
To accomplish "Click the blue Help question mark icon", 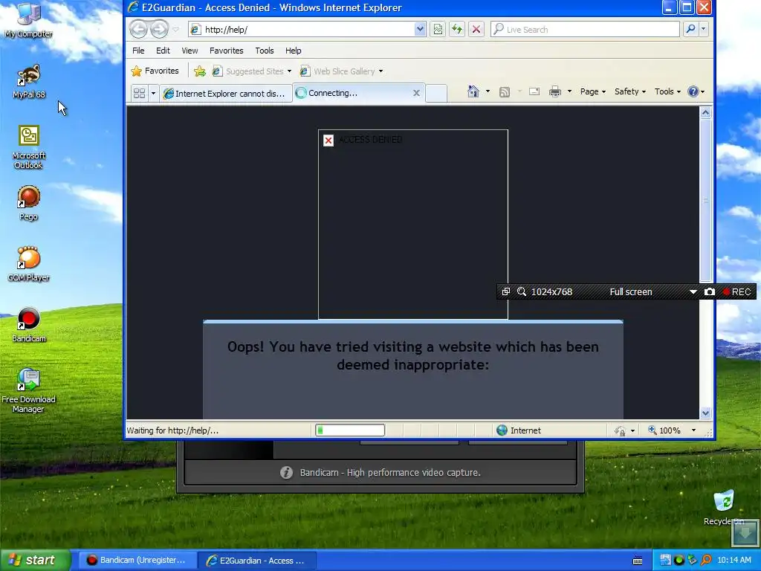I will 693,91.
